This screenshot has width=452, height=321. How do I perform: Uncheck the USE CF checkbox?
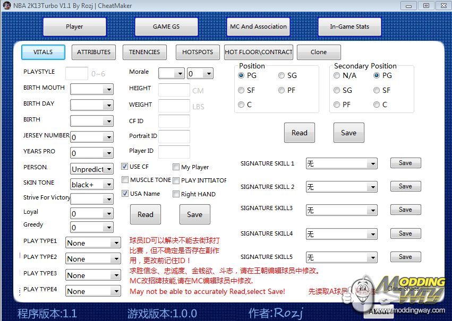[125, 167]
